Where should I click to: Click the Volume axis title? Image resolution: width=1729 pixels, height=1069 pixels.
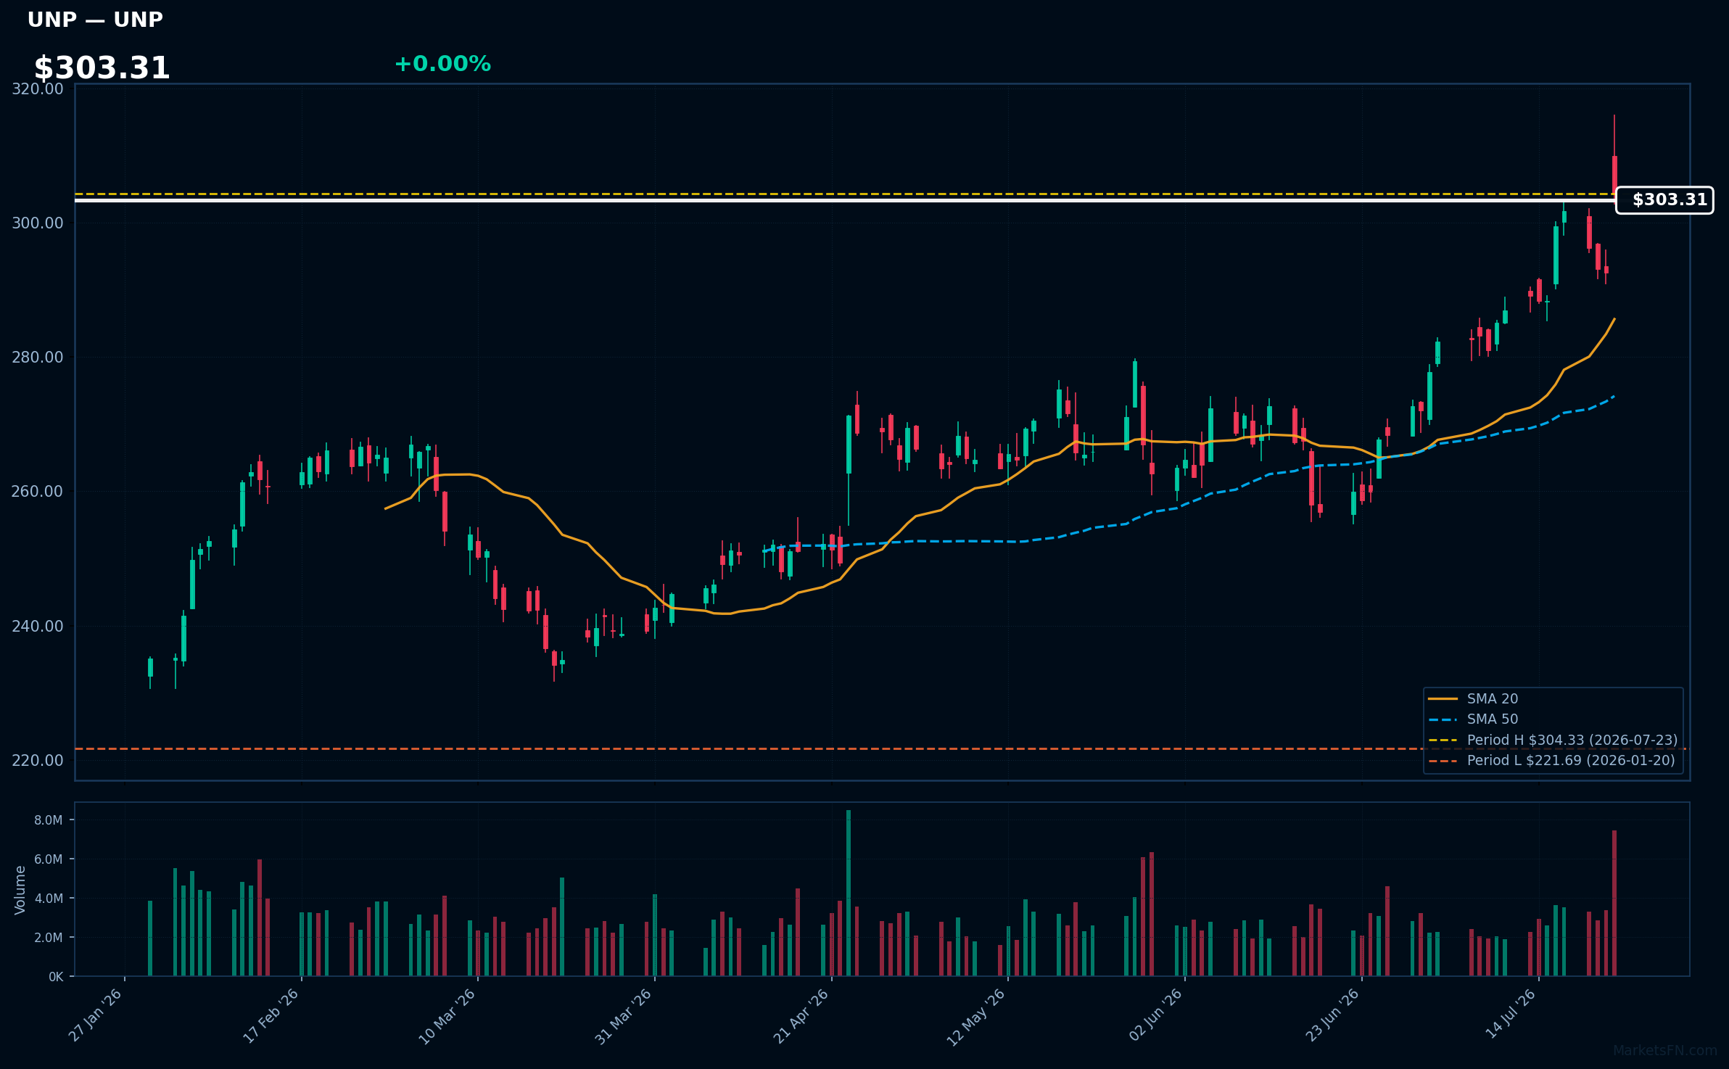[x=20, y=889]
